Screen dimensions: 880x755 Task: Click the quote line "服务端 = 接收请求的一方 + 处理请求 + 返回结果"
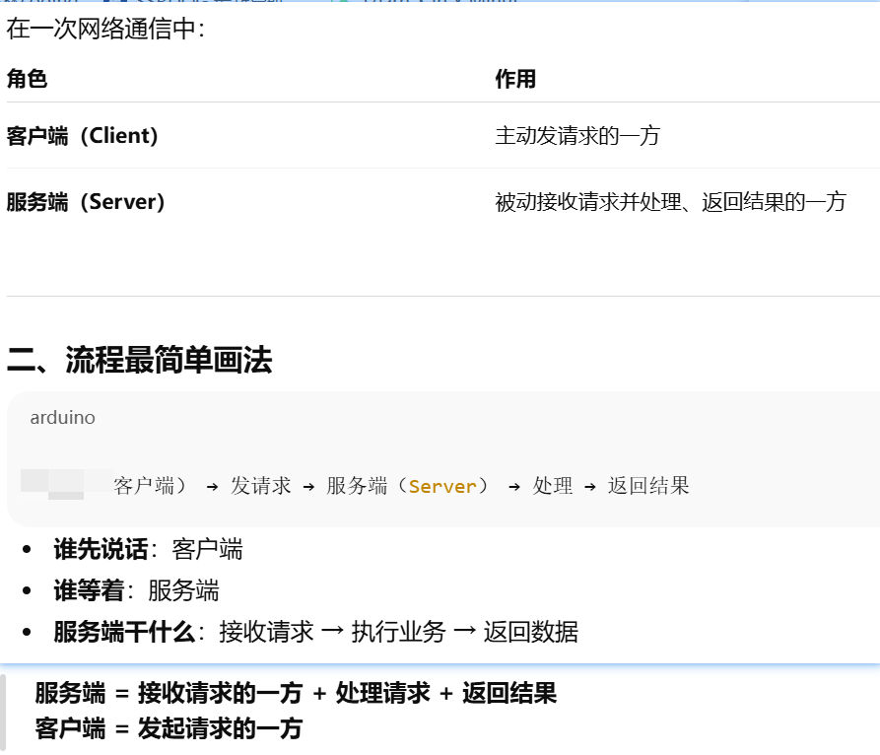pos(296,693)
